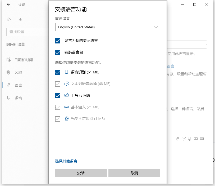215x186 pixels.
Task: Open the English (United States) language dropdown
Action: (x=107, y=27)
